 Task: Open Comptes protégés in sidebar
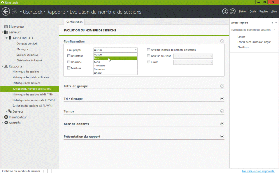tap(27, 43)
